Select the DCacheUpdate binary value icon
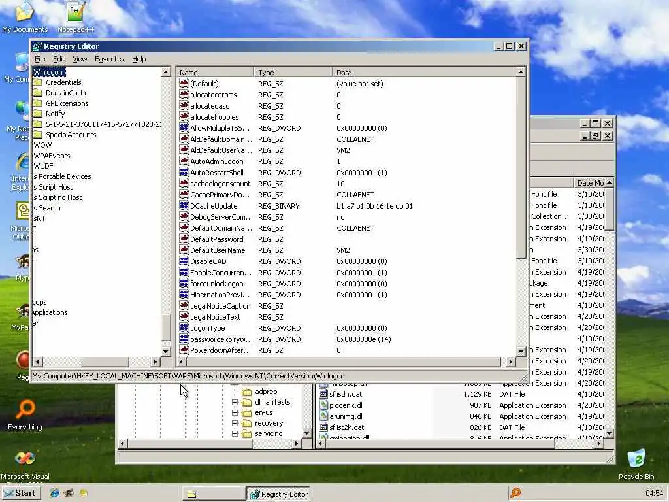Viewport: 669px width, 502px height. coord(184,205)
